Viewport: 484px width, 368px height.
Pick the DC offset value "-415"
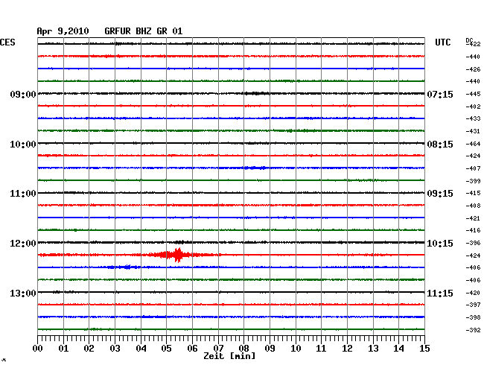(473, 193)
